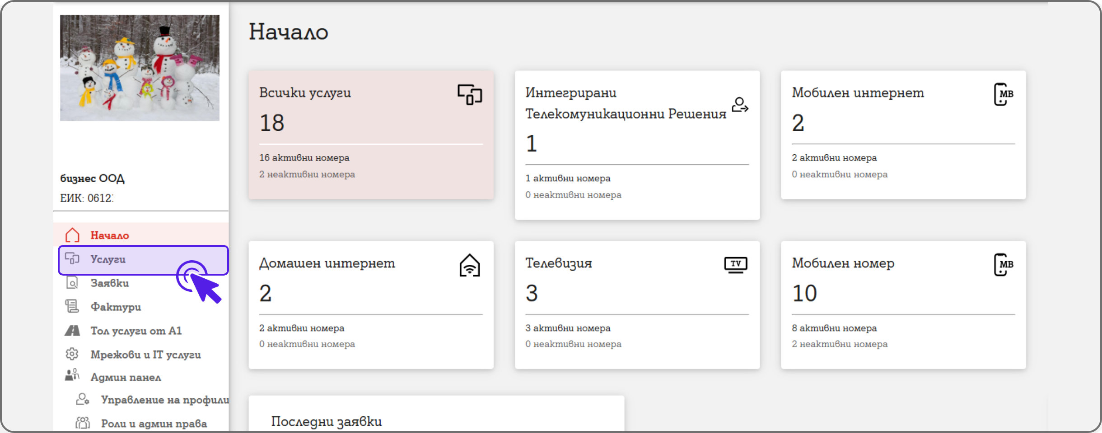
Task: Open Управление на профили submenu item
Action: pyautogui.click(x=165, y=400)
